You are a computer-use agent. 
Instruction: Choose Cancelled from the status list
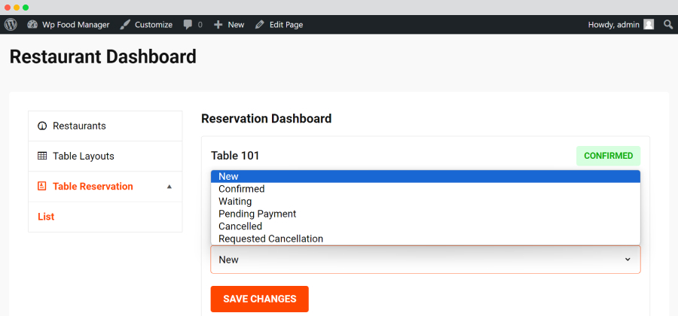[x=426, y=226]
